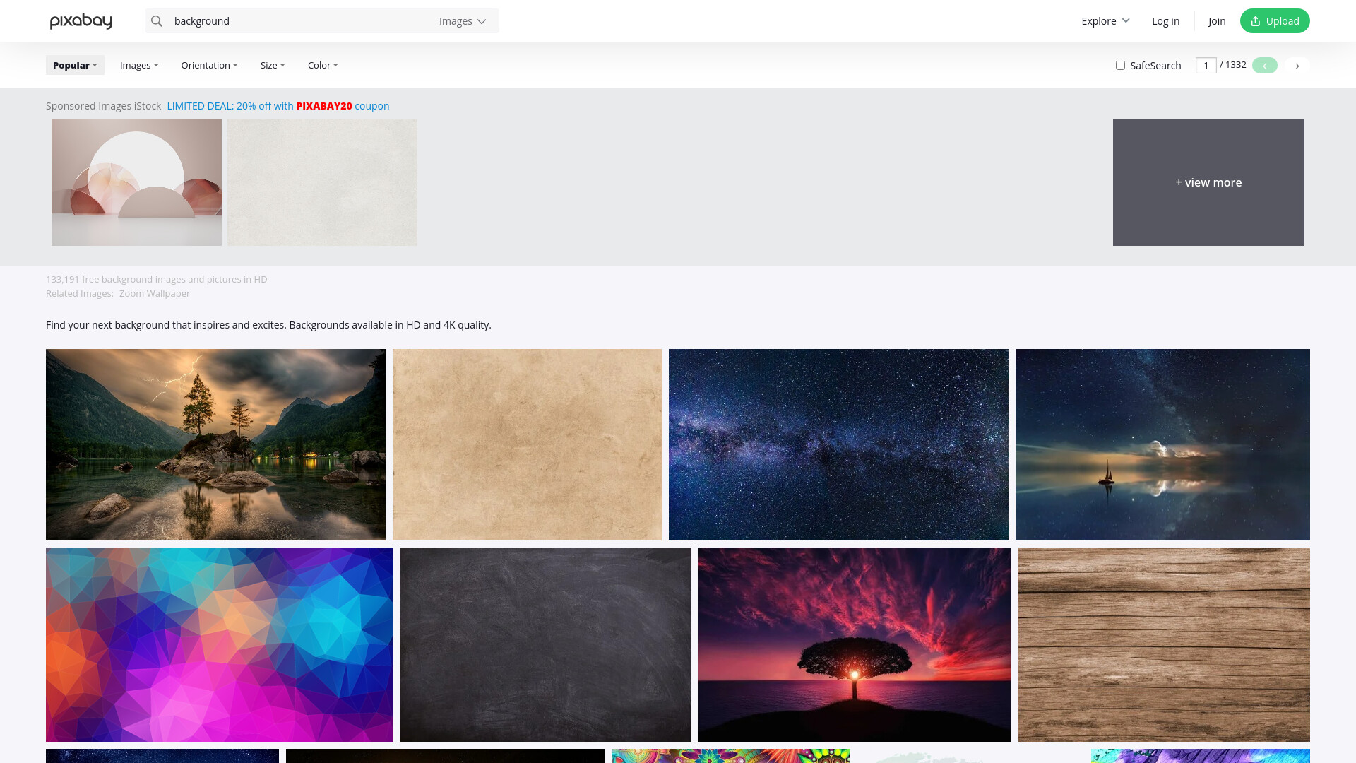Viewport: 1356px width, 763px height.
Task: Open the Images filter dropdown
Action: coord(139,65)
